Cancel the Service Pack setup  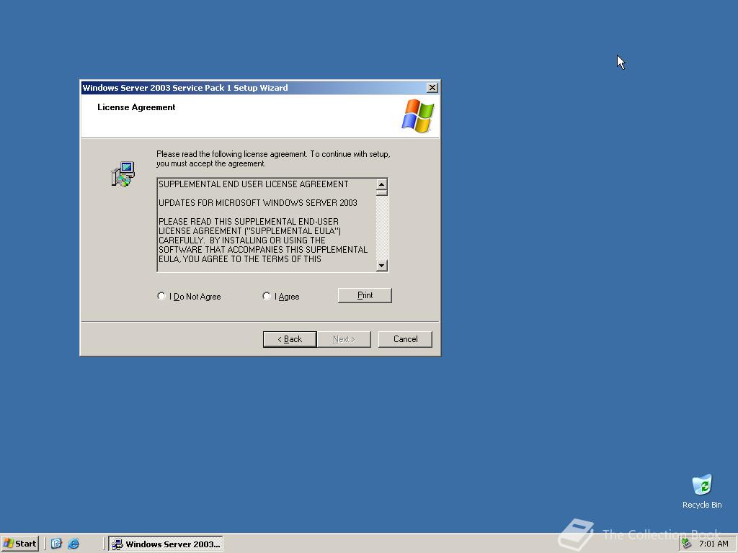(405, 339)
